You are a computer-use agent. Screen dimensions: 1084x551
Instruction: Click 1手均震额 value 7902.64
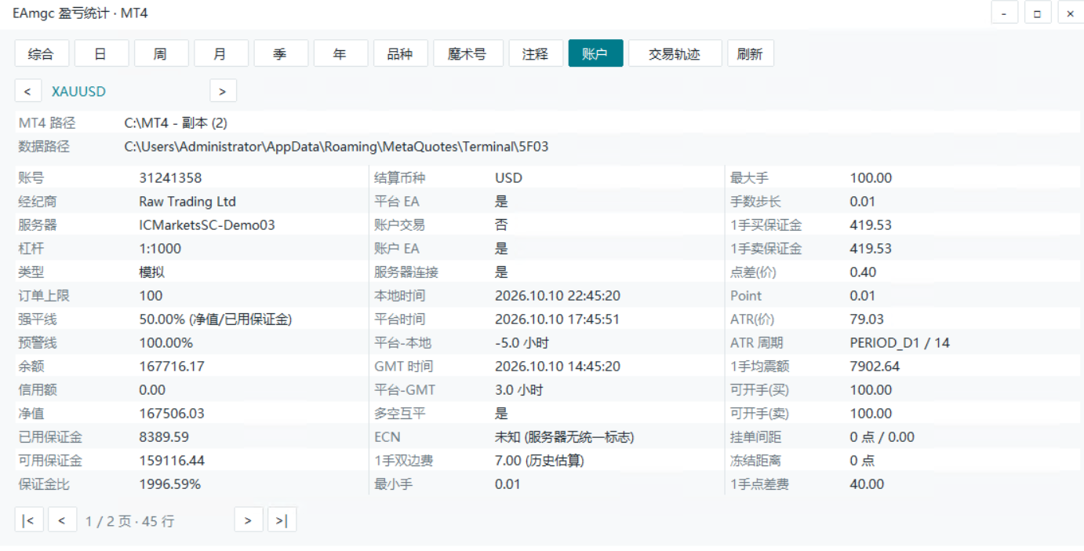tap(875, 367)
